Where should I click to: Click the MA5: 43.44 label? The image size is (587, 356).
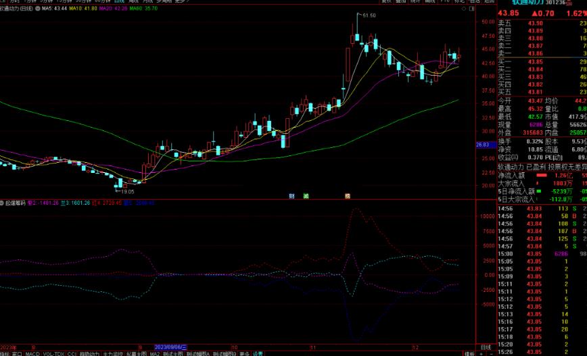point(54,8)
